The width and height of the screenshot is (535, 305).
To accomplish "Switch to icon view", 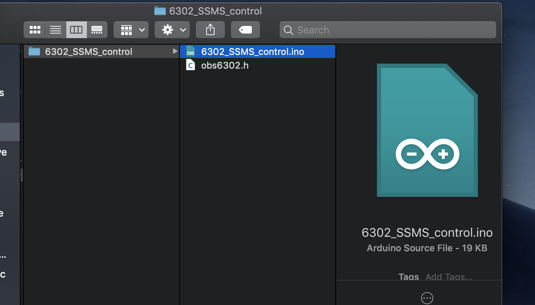I will (35, 30).
